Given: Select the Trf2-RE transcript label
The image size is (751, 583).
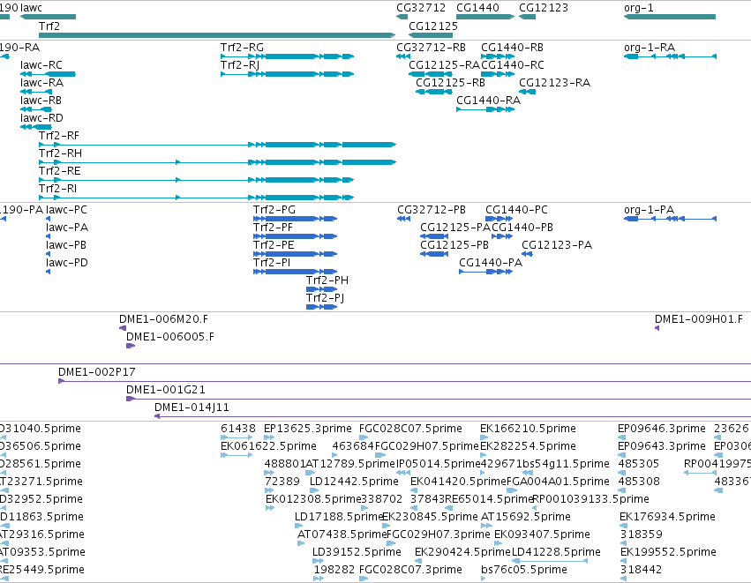Looking at the screenshot, I should click(x=59, y=171).
